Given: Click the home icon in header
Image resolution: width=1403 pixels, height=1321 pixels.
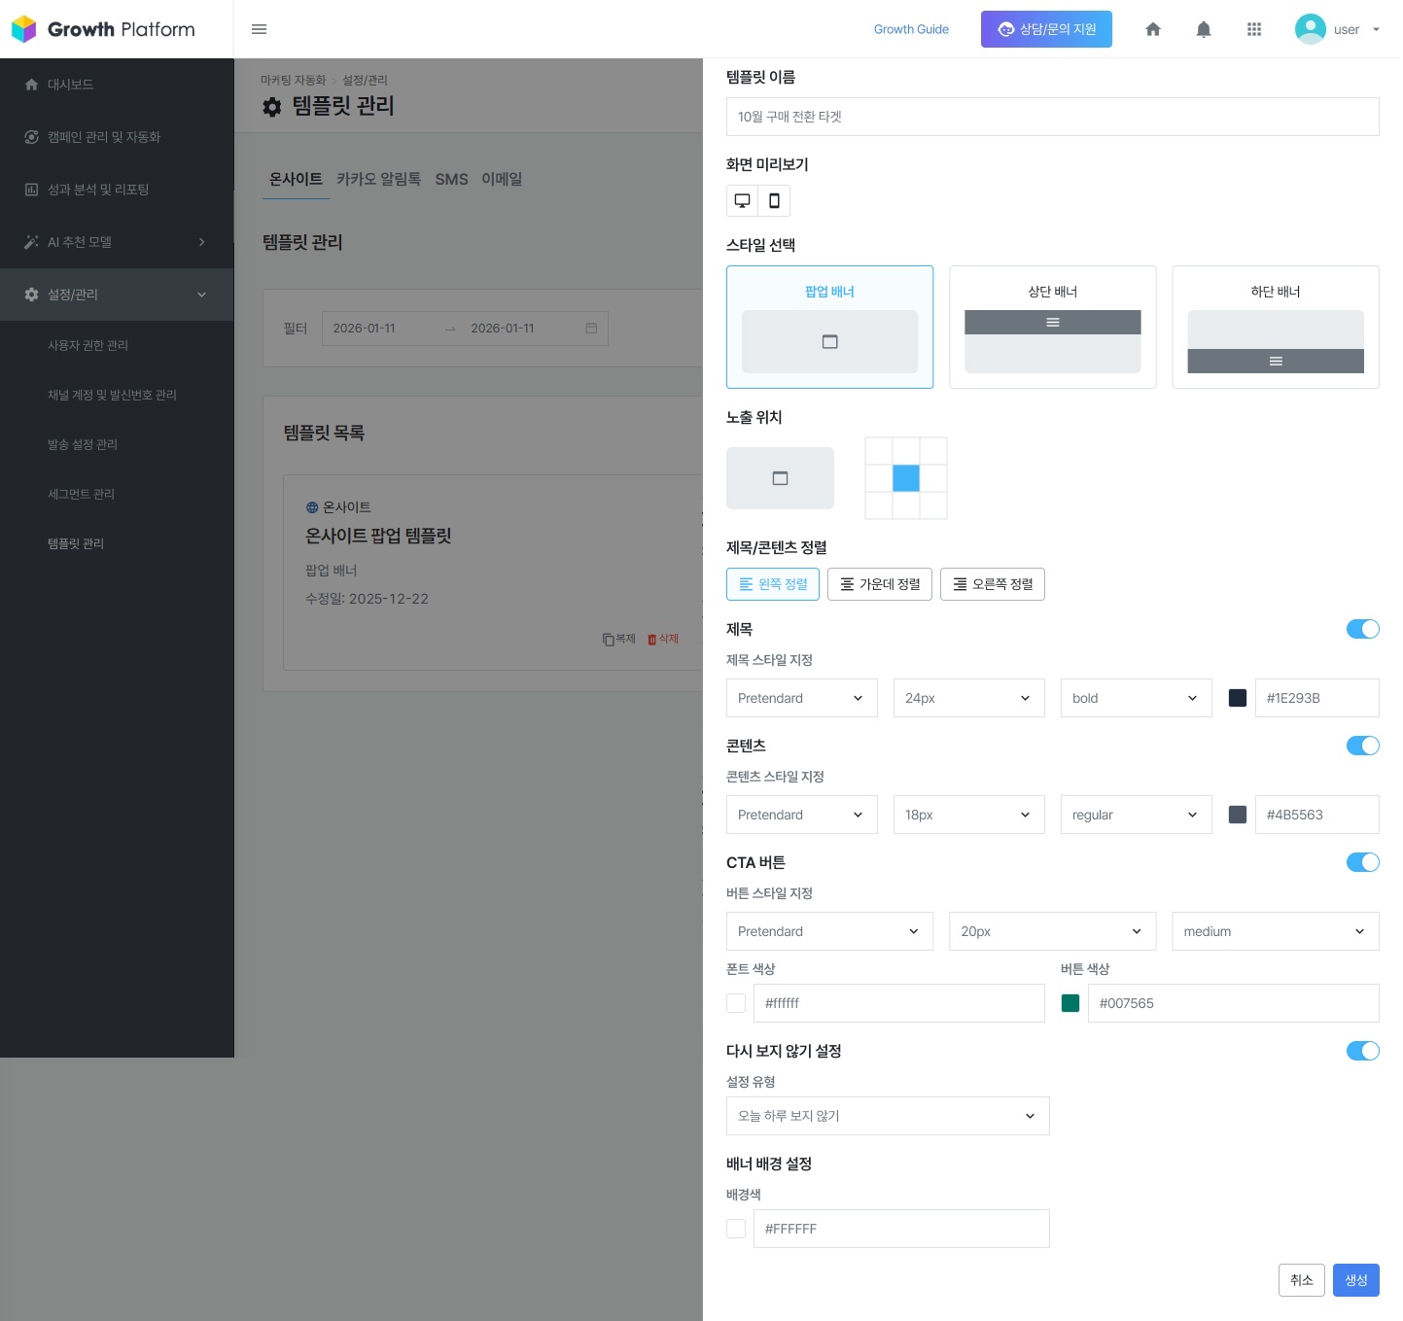Looking at the screenshot, I should coord(1152,29).
